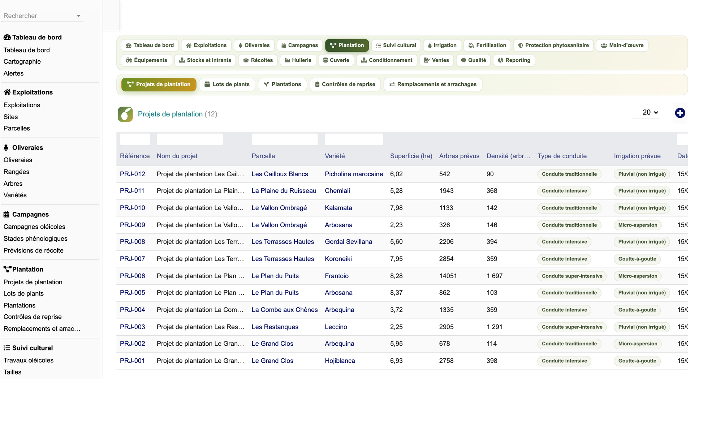Open Prévisions de récolte in the sidebar
Image resolution: width=703 pixels, height=435 pixels.
[34, 251]
